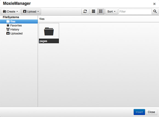Click the magnifier search icon
The height and width of the screenshot is (117, 159).
pyautogui.click(x=155, y=11)
